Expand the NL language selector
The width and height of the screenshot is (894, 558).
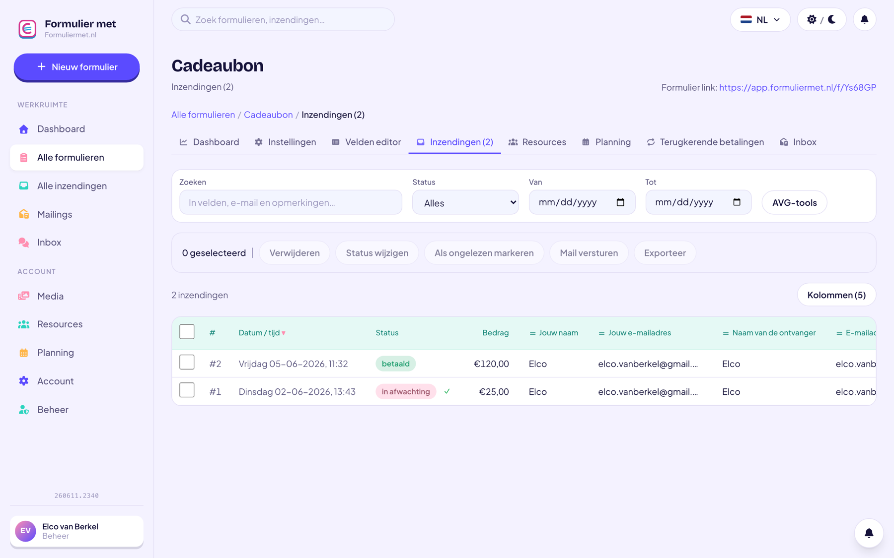tap(760, 19)
